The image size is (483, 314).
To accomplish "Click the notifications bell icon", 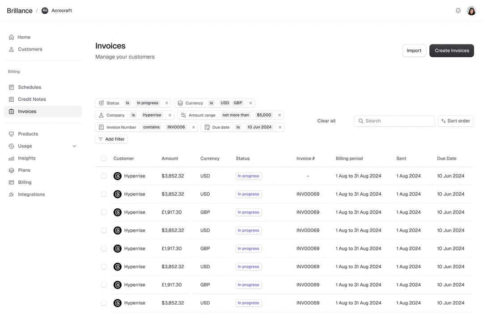I will (458, 11).
